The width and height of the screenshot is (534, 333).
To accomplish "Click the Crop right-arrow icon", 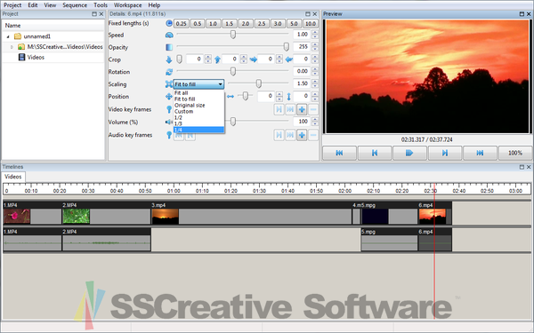I will coord(254,59).
